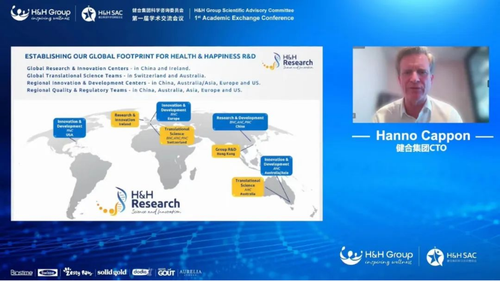The height and width of the screenshot is (281, 500).
Task: Select the Group R&D Hong Kong box
Action: [x=226, y=151]
